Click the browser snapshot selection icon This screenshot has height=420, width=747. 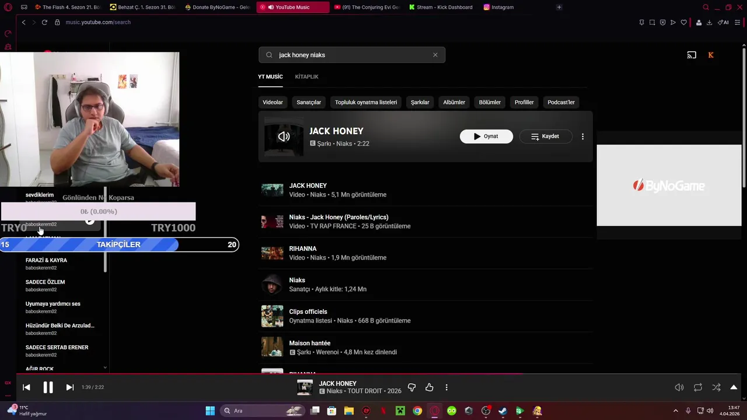tap(652, 22)
